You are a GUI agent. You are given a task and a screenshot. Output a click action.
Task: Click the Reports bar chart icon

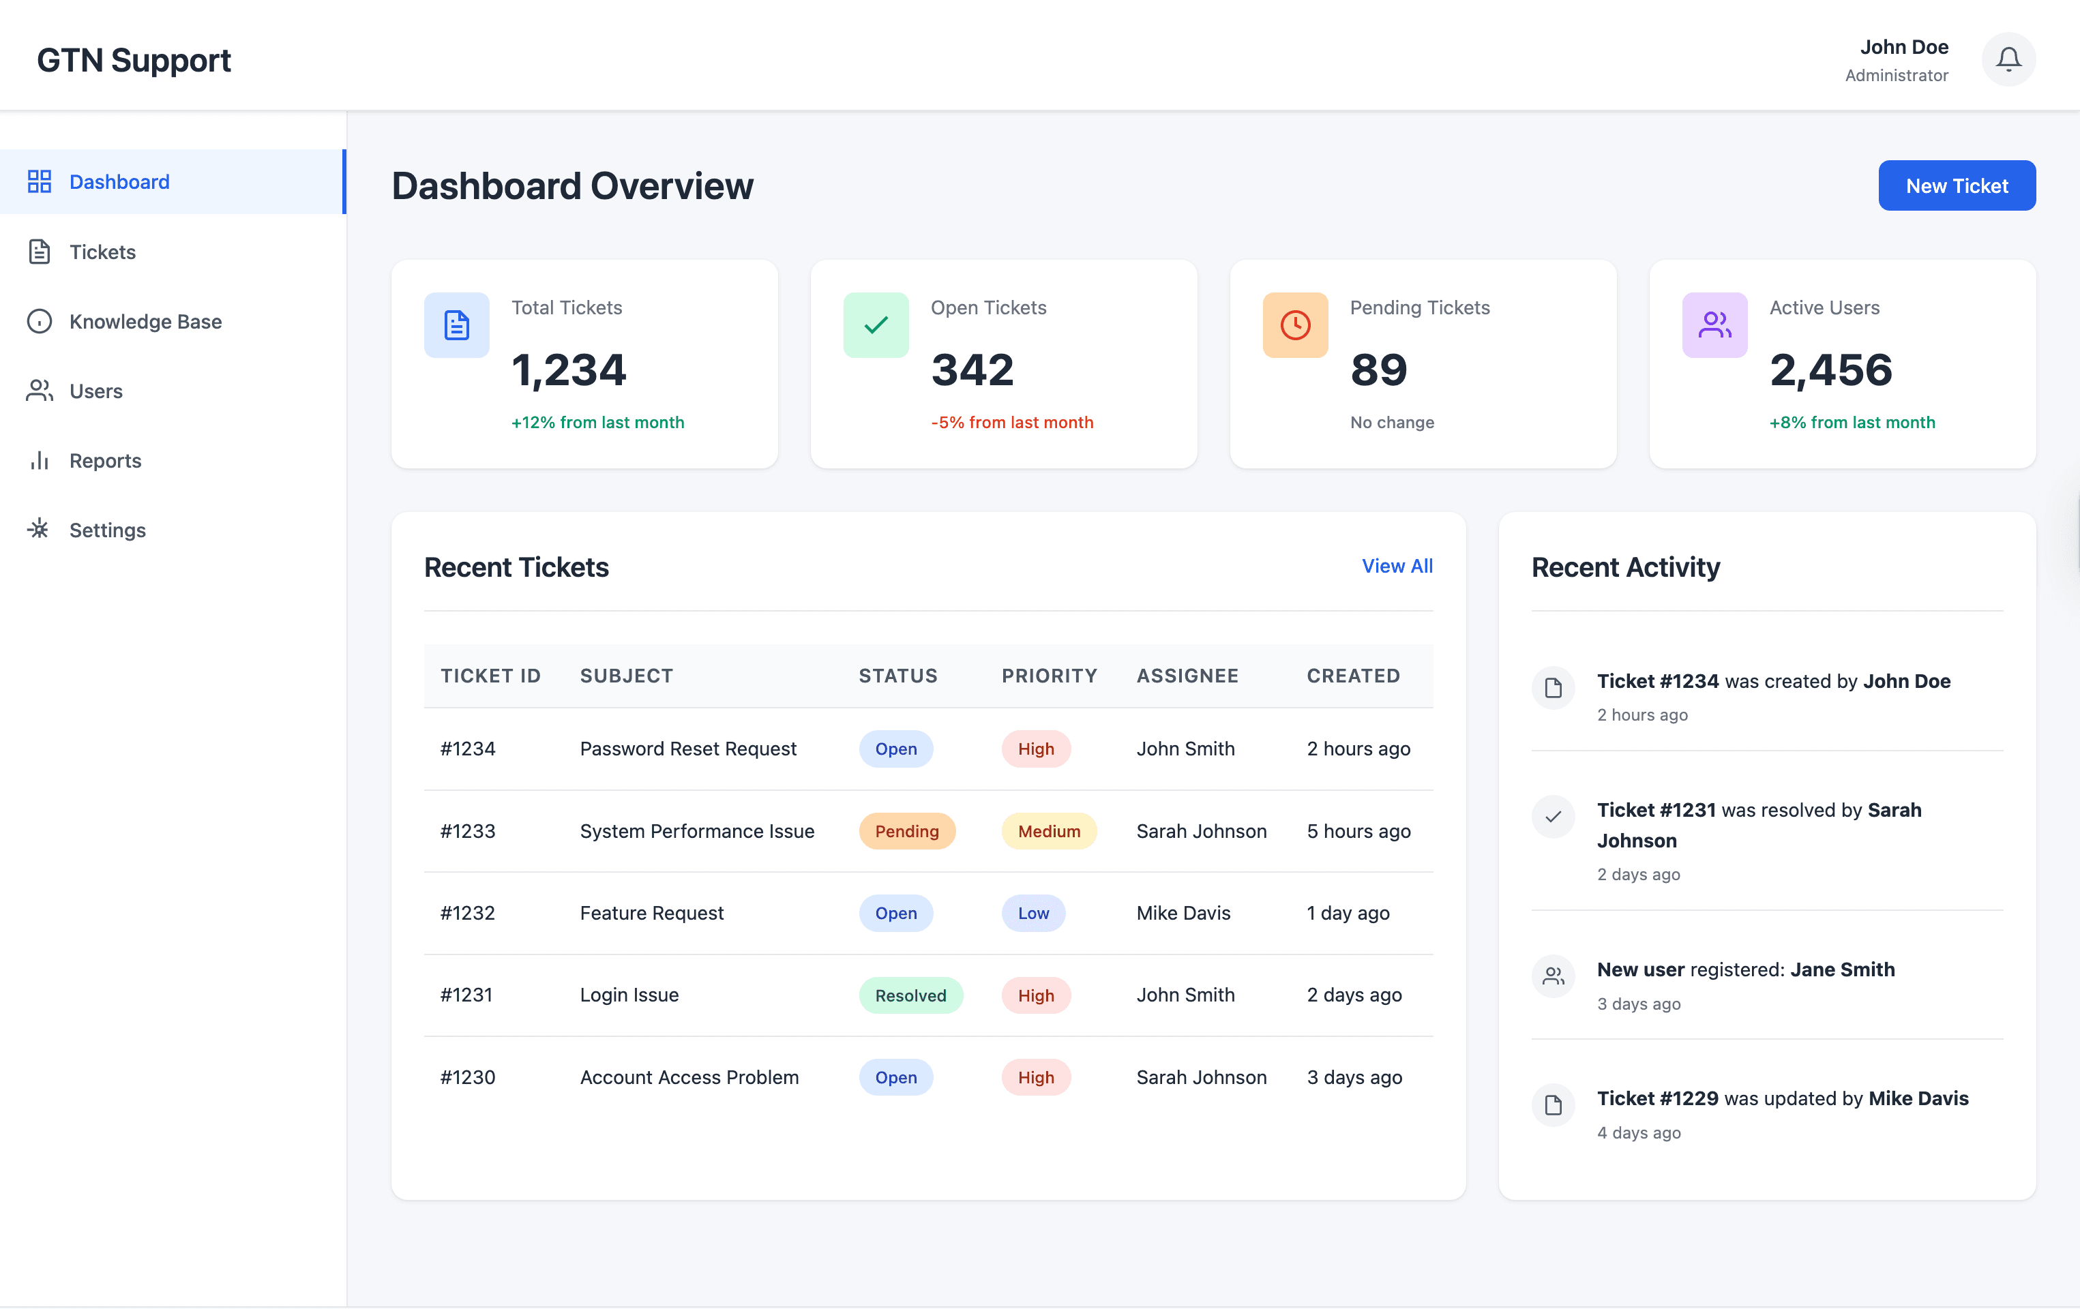click(39, 460)
